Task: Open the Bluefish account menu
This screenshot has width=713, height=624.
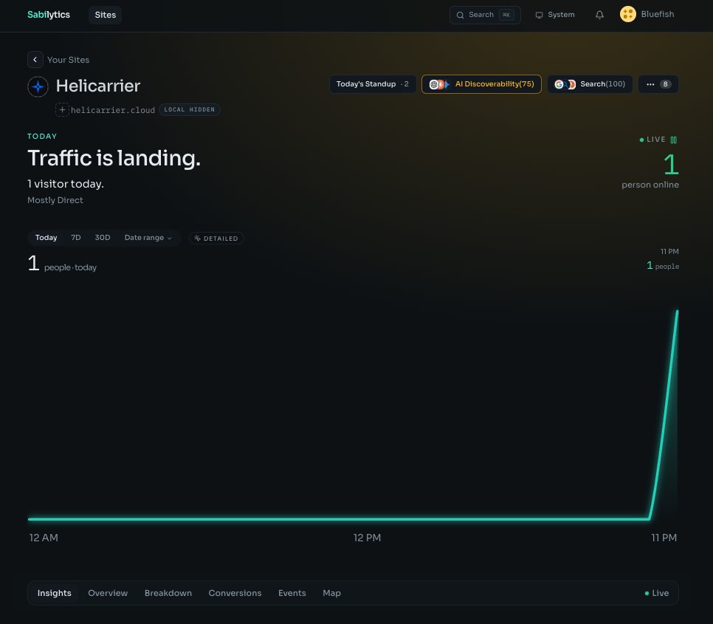Action: pos(647,14)
